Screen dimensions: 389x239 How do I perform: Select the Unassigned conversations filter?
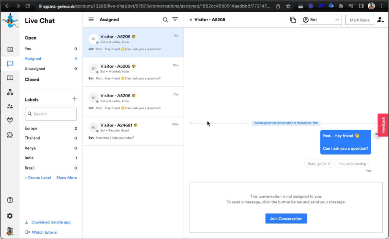(x=35, y=69)
